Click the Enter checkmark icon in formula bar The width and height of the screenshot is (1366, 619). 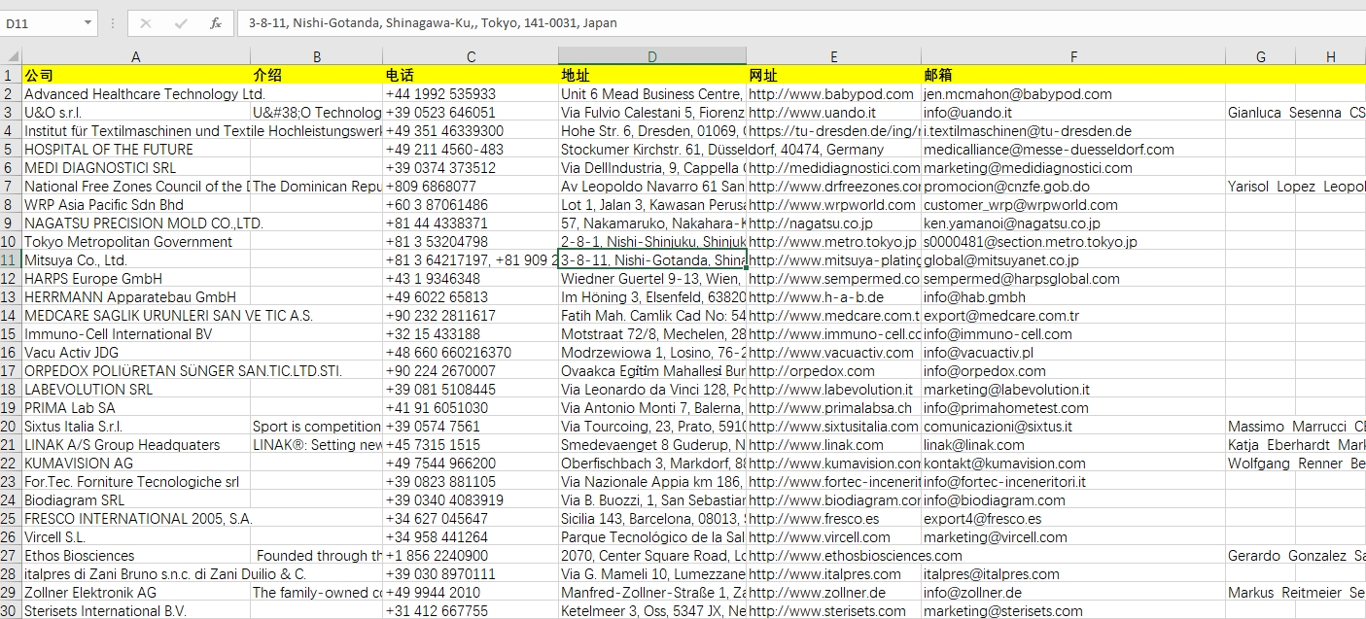(x=181, y=23)
